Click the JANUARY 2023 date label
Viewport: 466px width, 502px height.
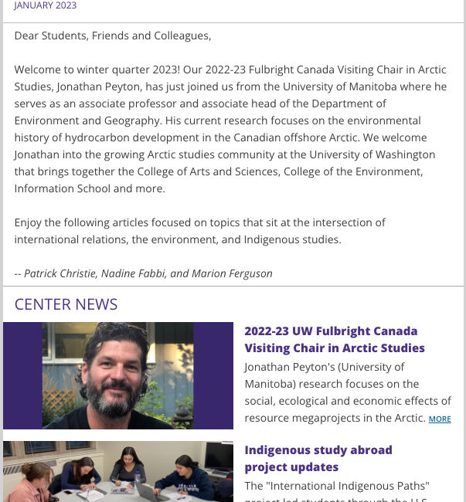click(x=45, y=5)
